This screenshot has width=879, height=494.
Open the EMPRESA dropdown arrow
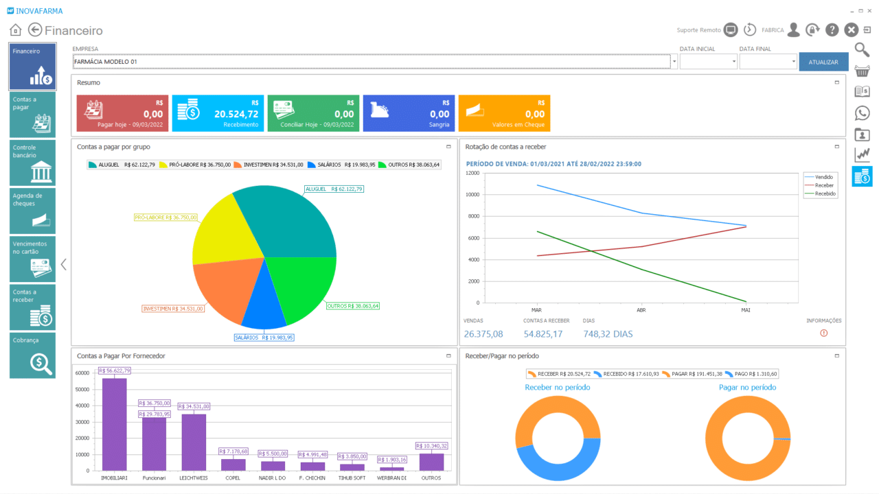click(x=674, y=62)
